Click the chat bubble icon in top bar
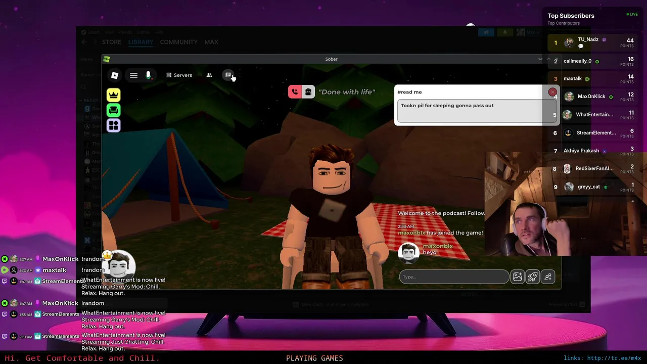Viewport: 647px width, 364px height. coord(228,75)
